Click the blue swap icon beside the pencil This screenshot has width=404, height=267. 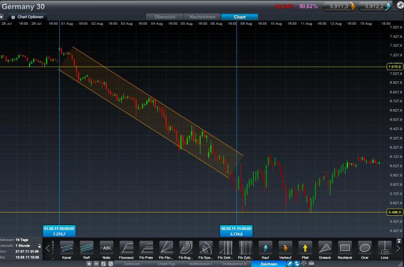(296, 264)
